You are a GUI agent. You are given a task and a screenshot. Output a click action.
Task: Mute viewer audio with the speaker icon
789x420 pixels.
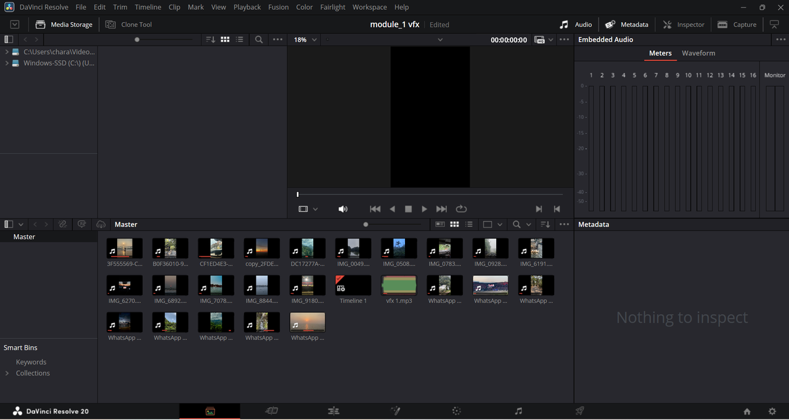(x=343, y=209)
